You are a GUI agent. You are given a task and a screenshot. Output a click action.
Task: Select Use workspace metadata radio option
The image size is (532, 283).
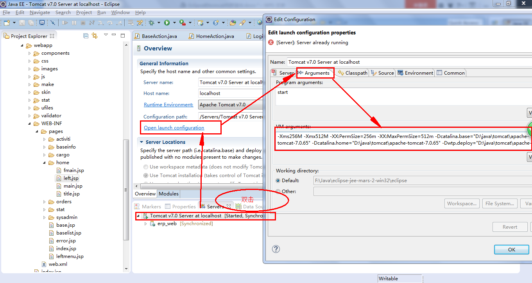tap(146, 167)
